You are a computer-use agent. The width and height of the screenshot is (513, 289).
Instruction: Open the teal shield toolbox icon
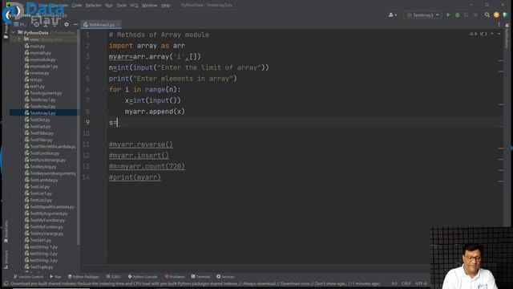(x=505, y=15)
